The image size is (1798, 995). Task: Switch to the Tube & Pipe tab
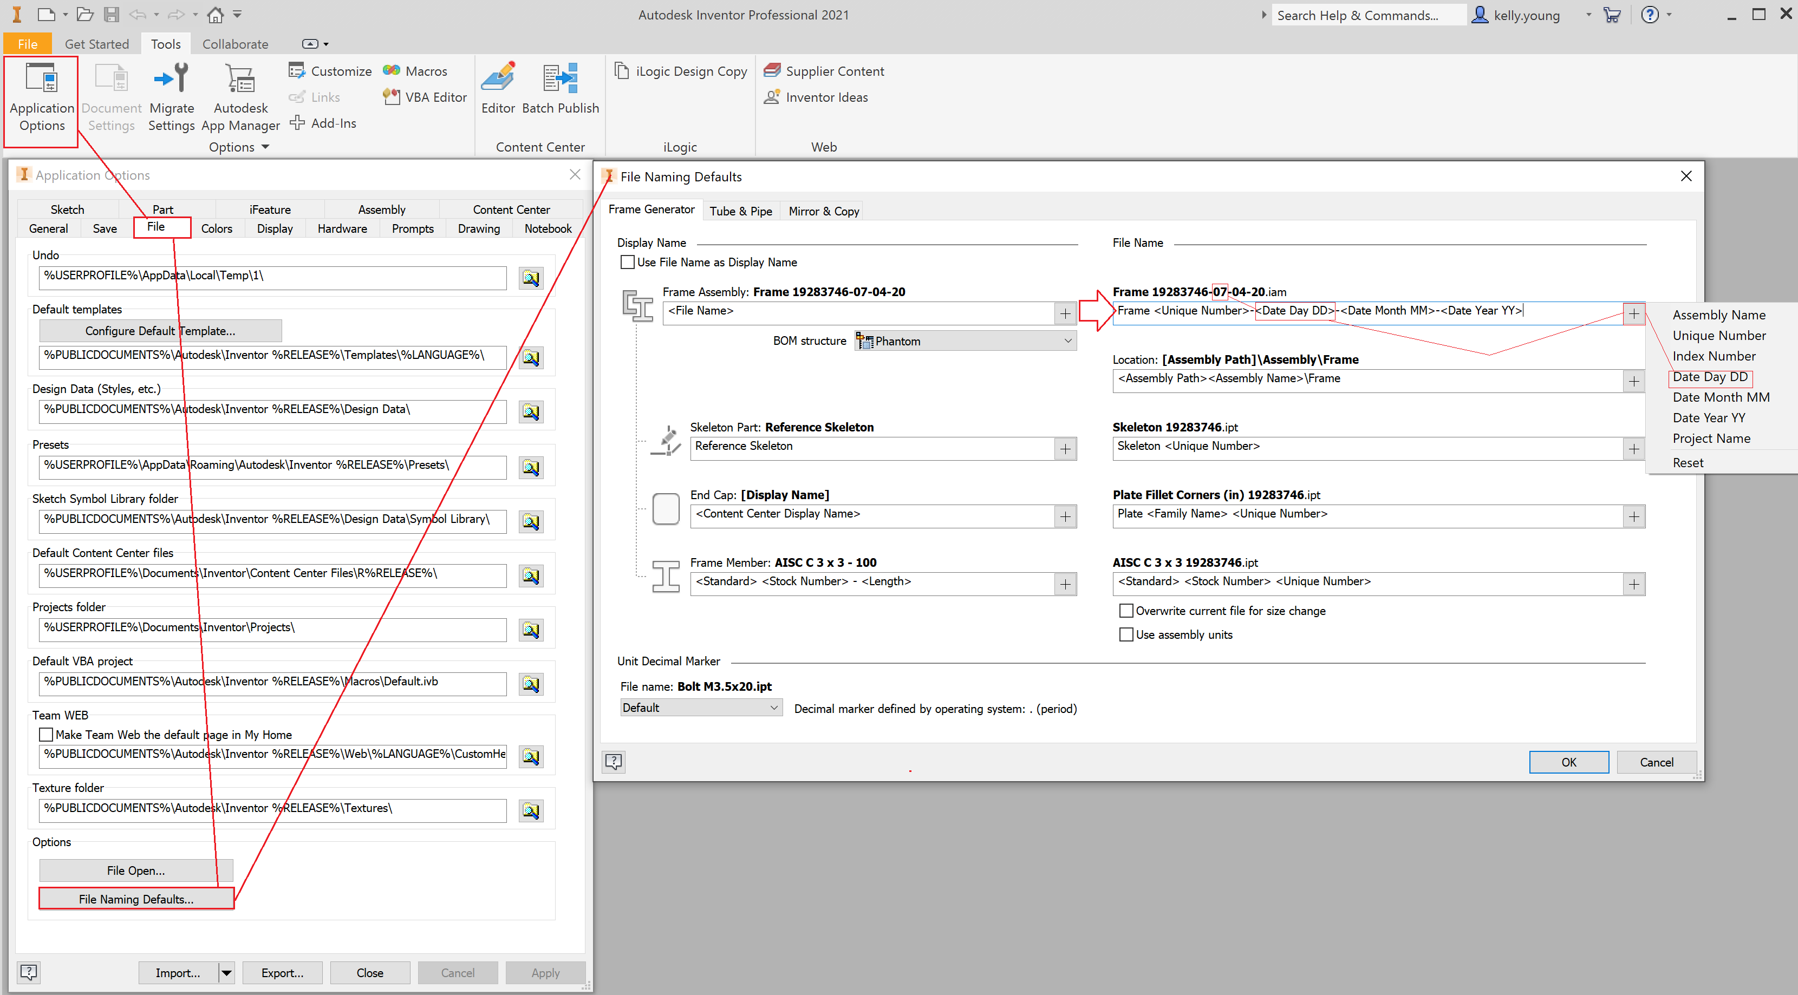click(x=740, y=211)
